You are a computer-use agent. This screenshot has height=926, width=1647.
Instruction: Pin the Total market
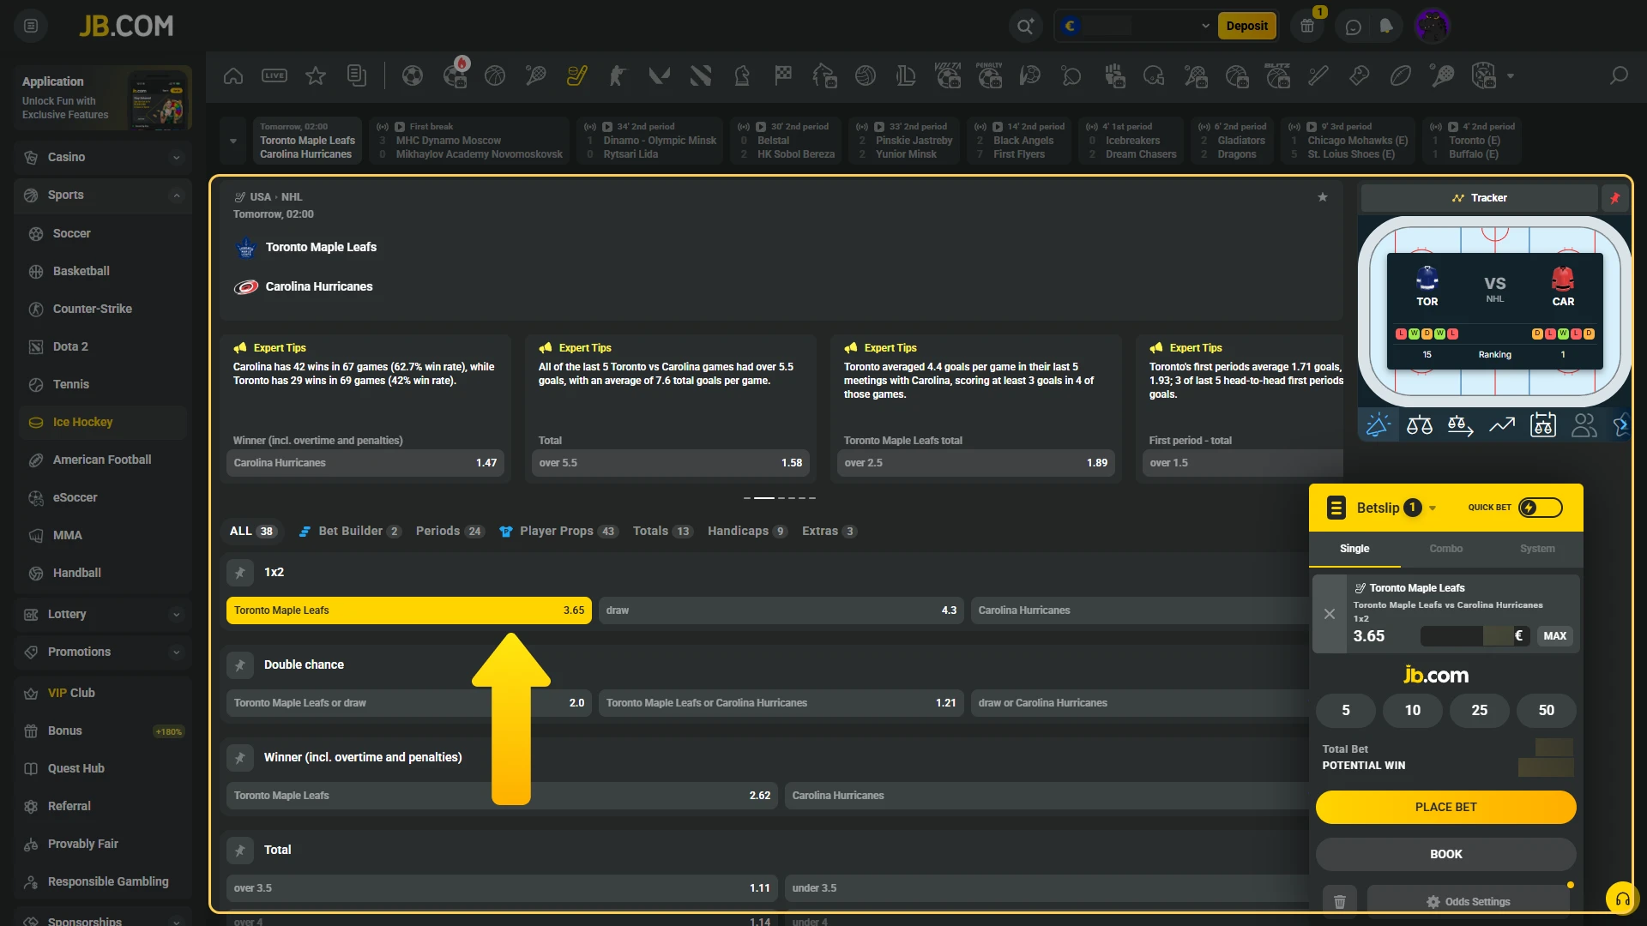240,850
